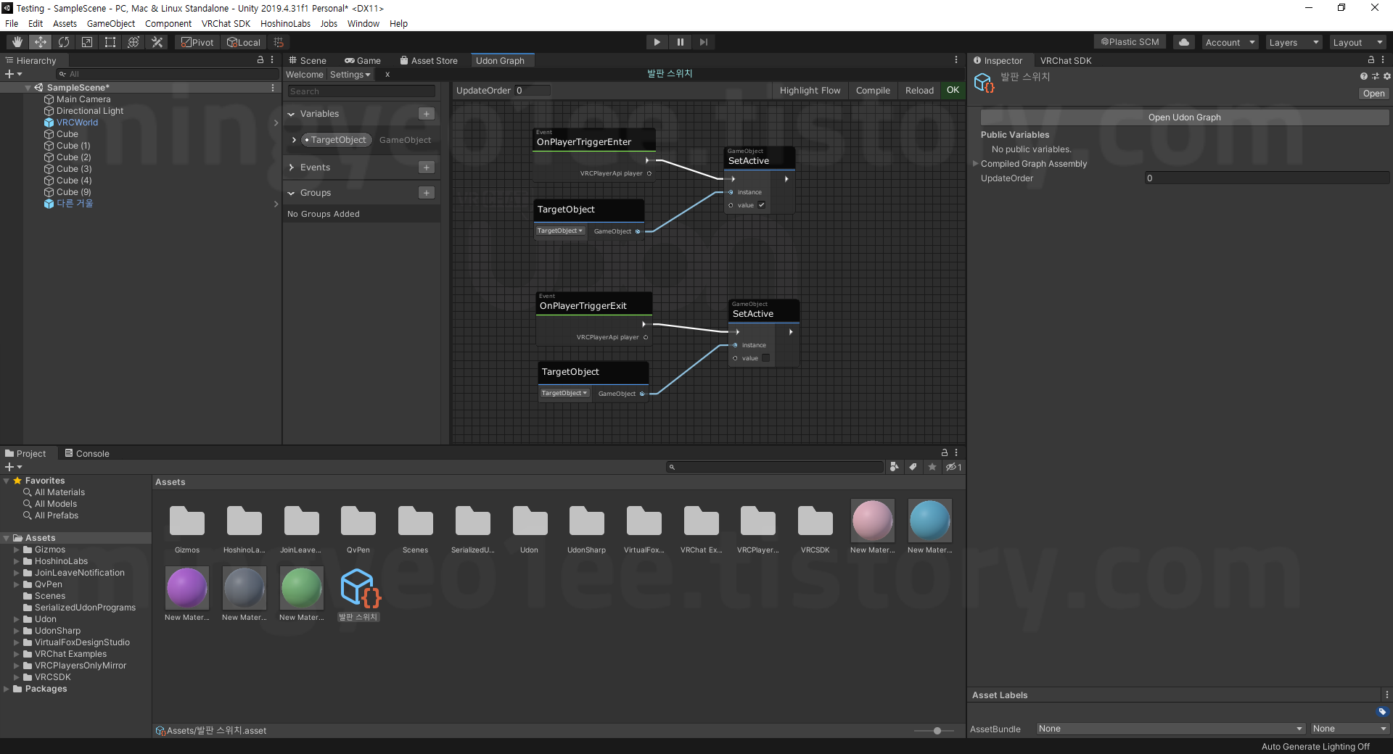Click the Compile button
The image size is (1393, 754).
[x=873, y=91]
